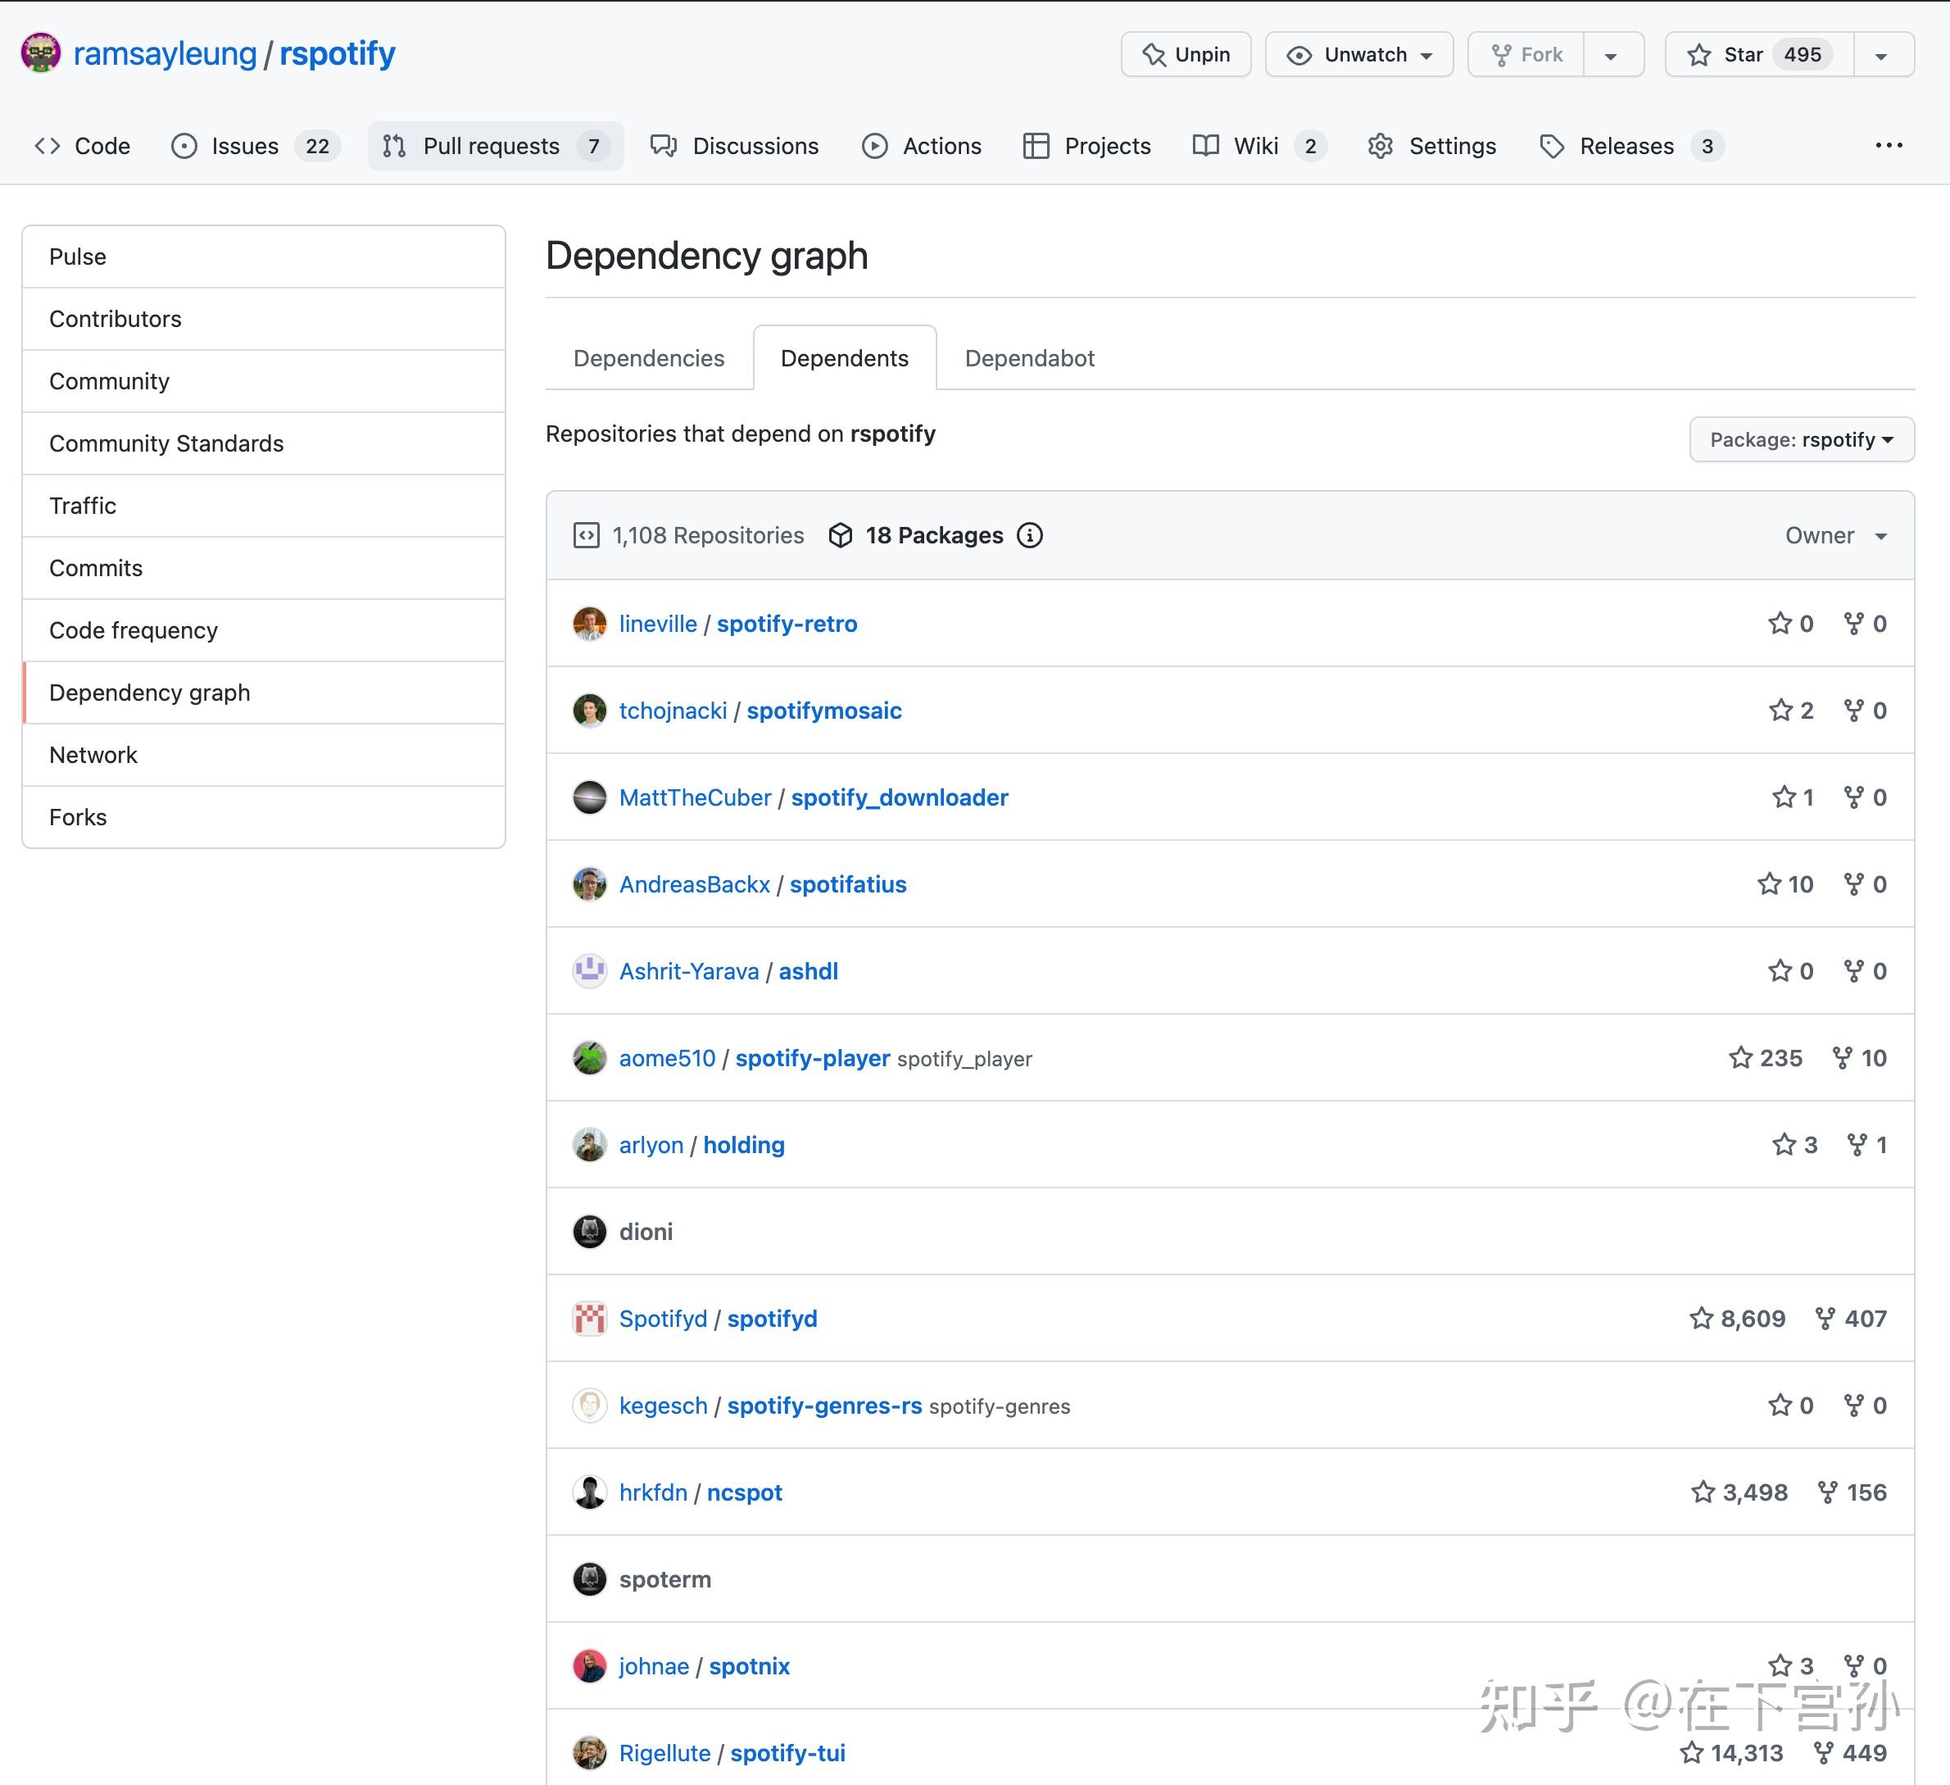Switch to the Dependencies tab

click(649, 358)
